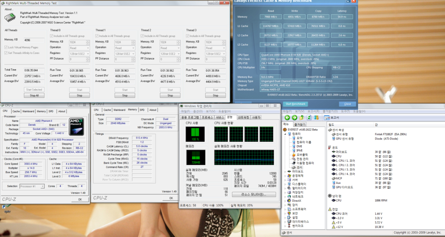Open DirectX icon in EVEREST tree
Image resolution: width=445 pixels, height=237 pixels.
(289, 200)
